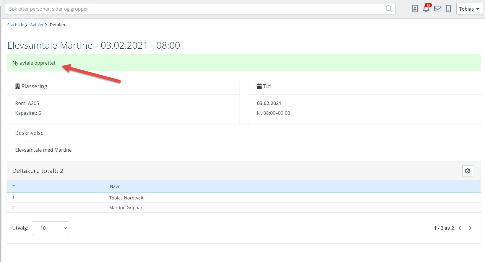Open notifications bell with 13 badge
The height and width of the screenshot is (262, 485).
[426, 9]
